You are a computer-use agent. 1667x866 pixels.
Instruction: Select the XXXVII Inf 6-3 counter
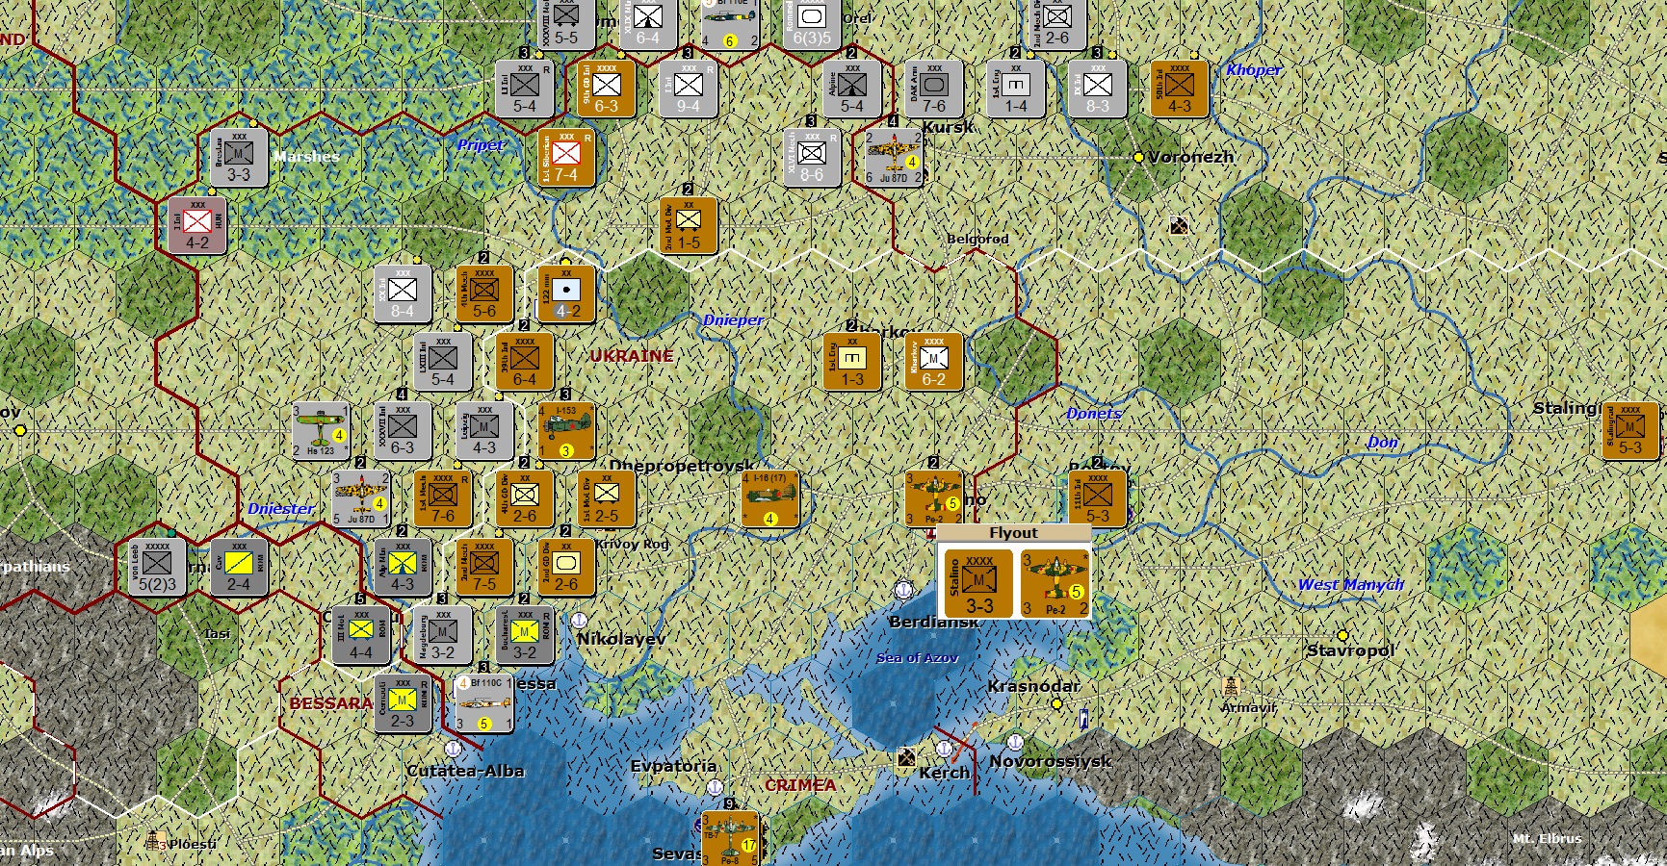click(x=403, y=430)
